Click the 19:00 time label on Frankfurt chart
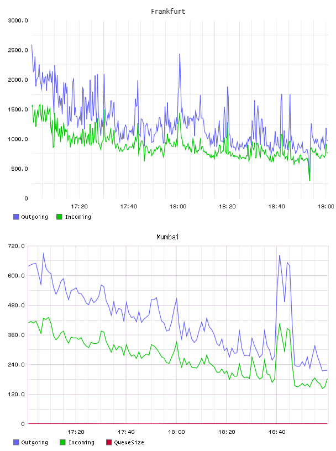336x451 pixels. click(326, 206)
